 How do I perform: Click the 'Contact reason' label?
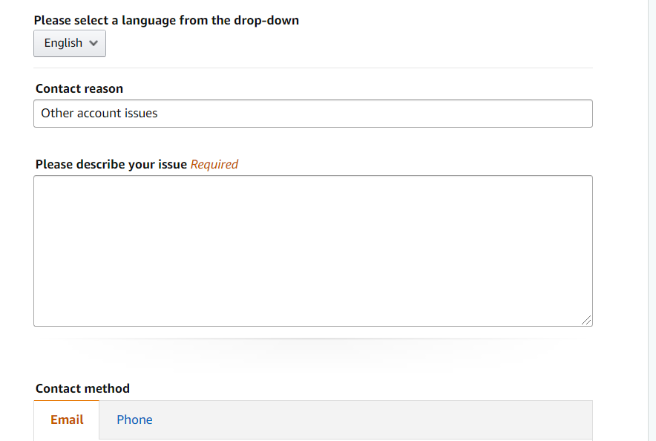79,88
